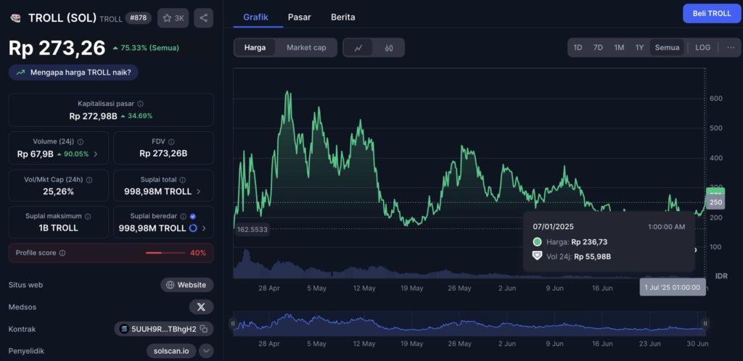Show info for Kapitalisasi pasar
Image resolution: width=743 pixels, height=361 pixels.
tap(141, 103)
